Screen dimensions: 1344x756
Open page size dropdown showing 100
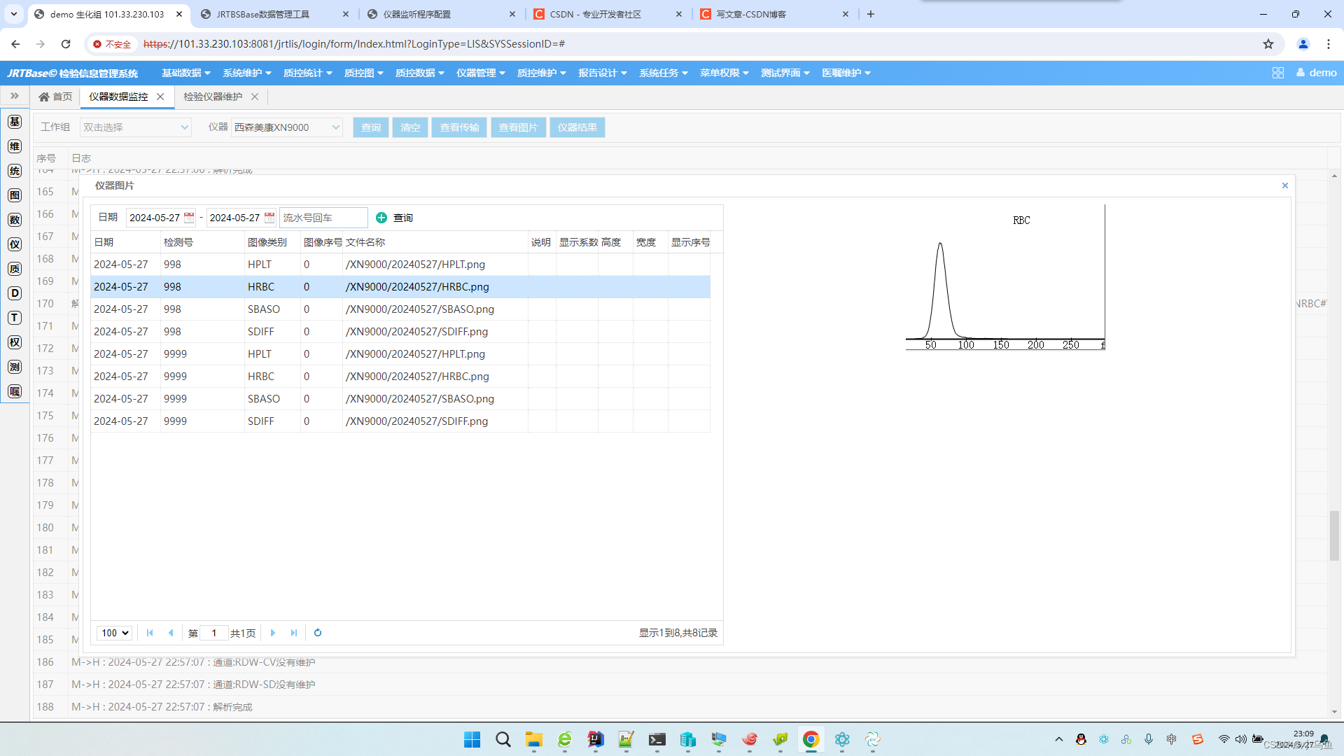tap(114, 633)
